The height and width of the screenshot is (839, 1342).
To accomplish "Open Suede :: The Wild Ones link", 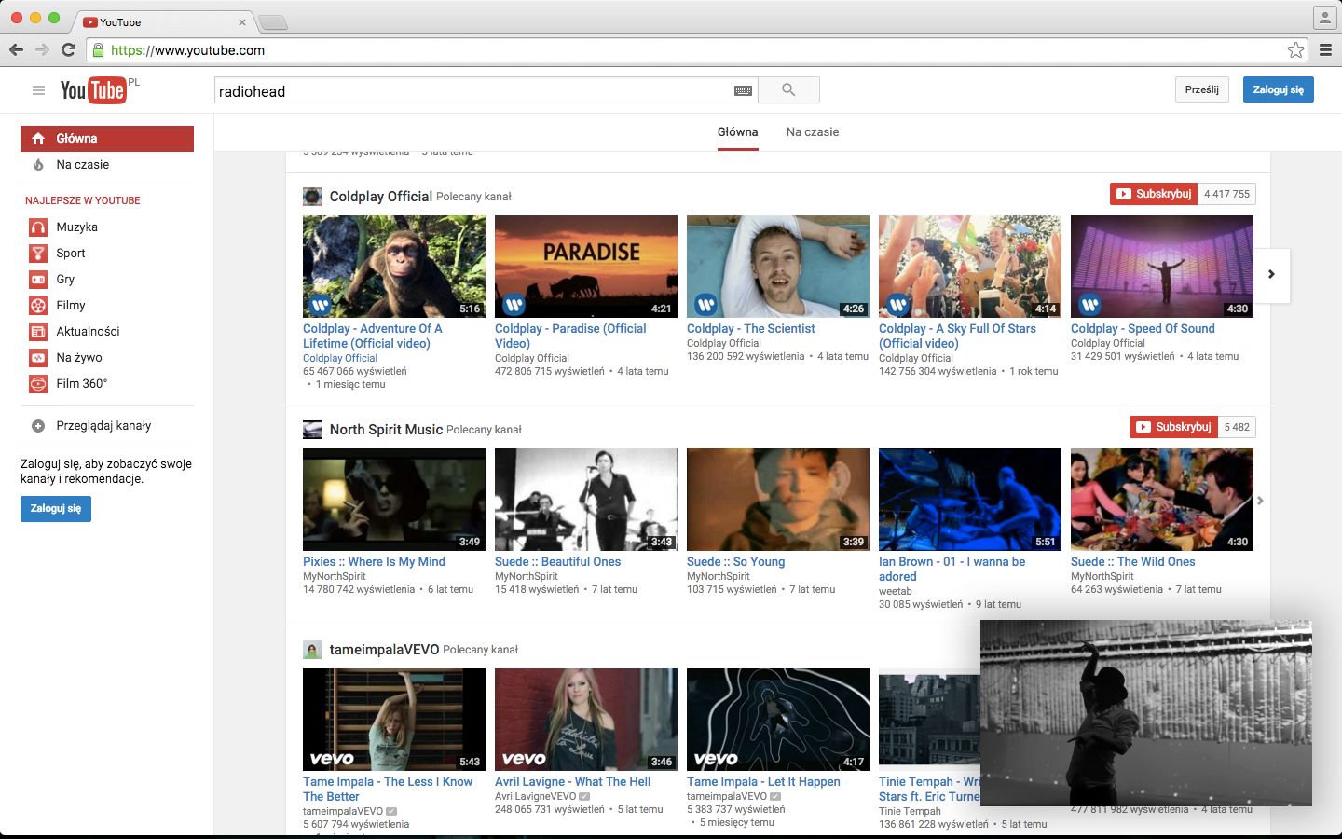I will tap(1132, 561).
